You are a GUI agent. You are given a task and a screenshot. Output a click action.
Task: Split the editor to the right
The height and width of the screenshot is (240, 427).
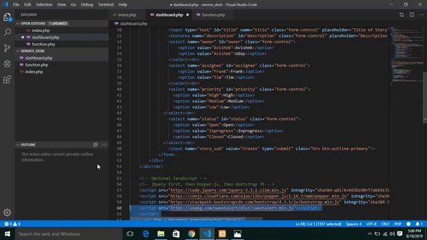[x=412, y=15]
